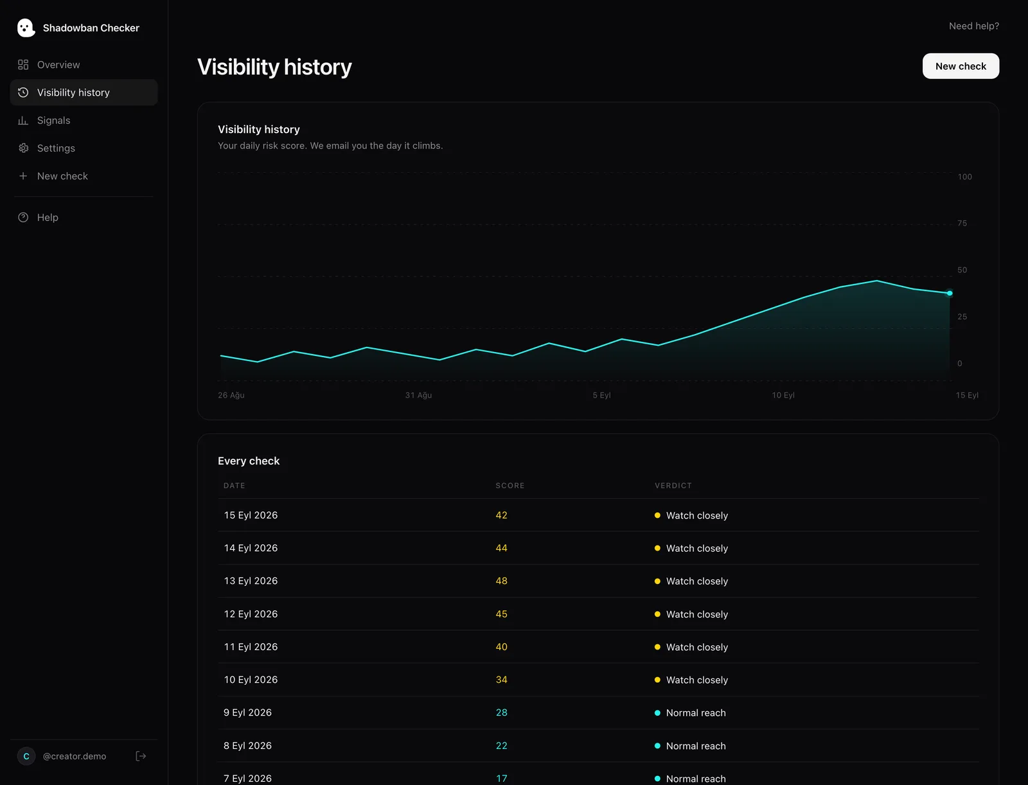Select the 13 Eyl 2026 row date

click(x=251, y=581)
